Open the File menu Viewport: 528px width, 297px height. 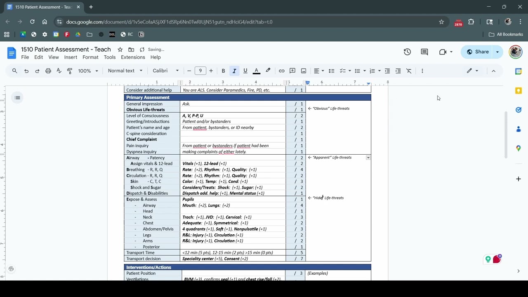click(25, 57)
